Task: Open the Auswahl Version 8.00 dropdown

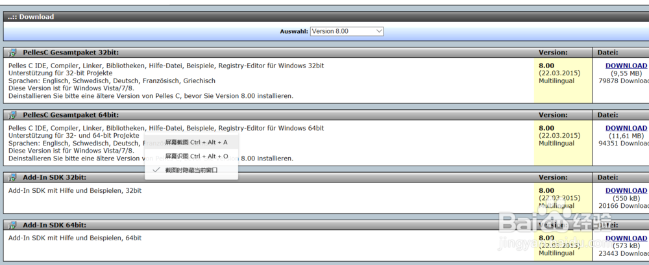Action: click(x=347, y=31)
